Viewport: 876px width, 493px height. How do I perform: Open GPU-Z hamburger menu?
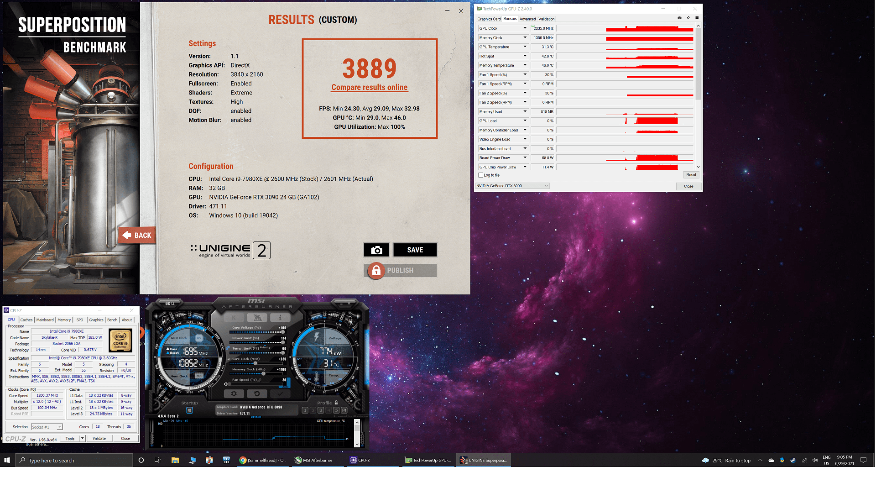(x=697, y=18)
